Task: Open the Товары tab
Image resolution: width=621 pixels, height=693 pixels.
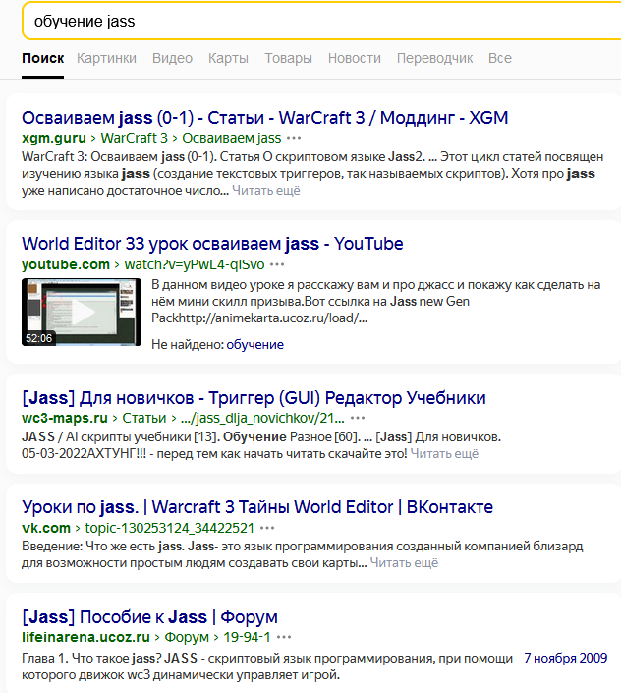Action: coord(289,58)
